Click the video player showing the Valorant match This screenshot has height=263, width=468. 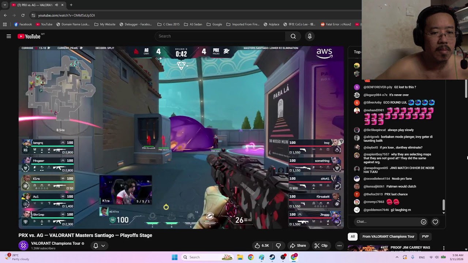[181, 137]
